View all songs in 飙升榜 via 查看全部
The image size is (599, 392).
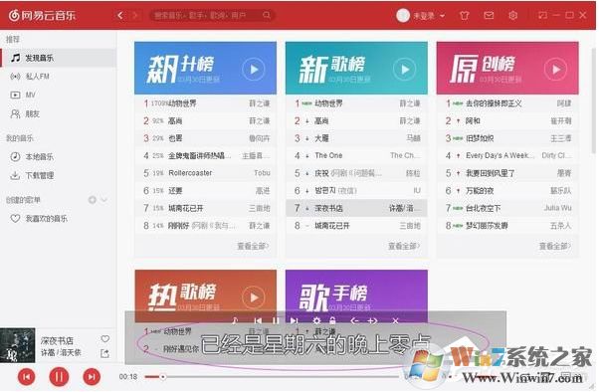tap(253, 246)
